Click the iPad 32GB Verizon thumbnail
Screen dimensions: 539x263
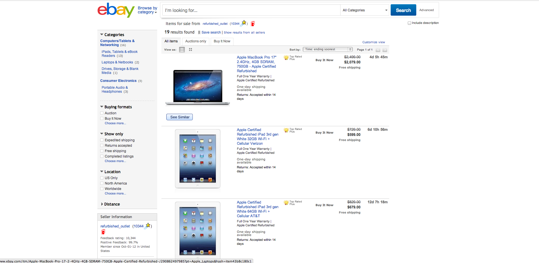click(198, 159)
